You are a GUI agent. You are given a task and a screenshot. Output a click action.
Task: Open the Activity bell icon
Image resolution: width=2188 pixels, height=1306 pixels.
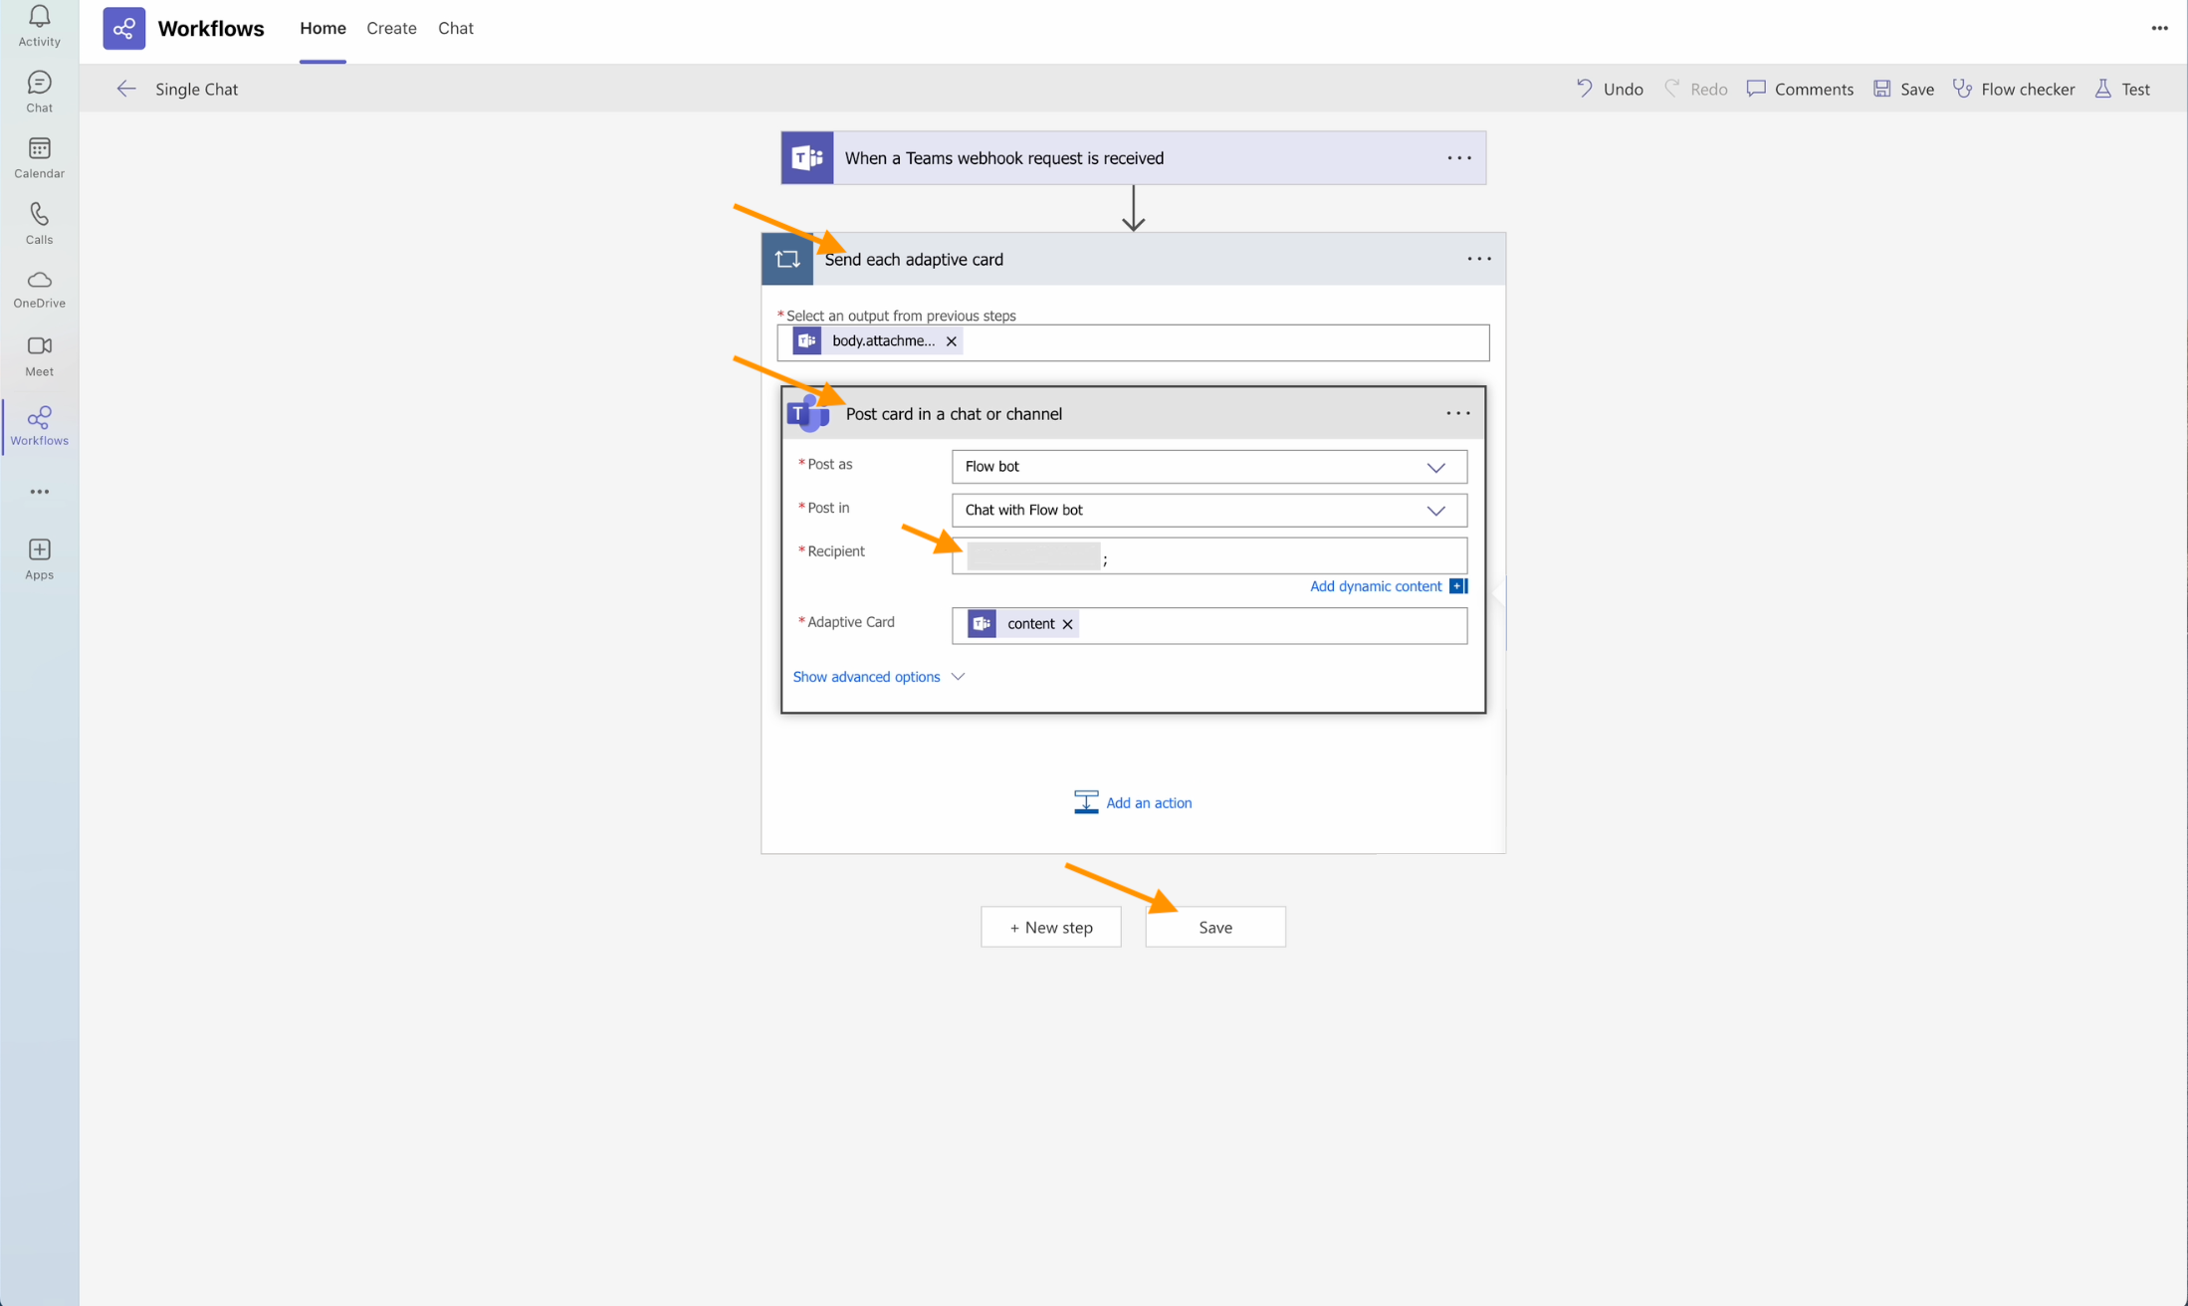point(39,17)
